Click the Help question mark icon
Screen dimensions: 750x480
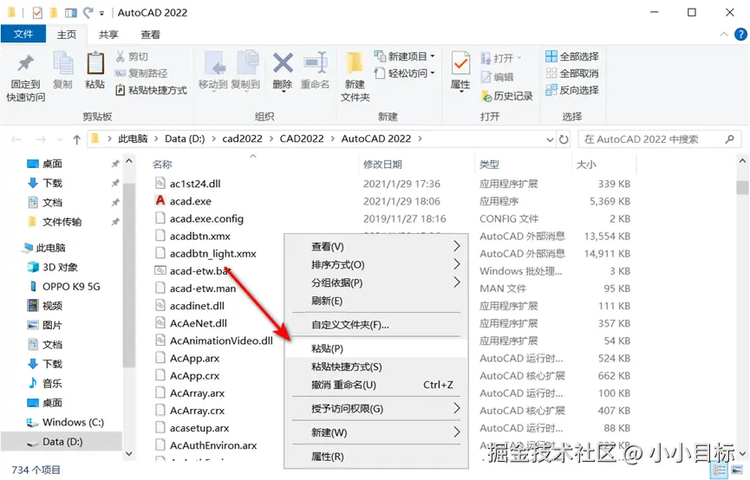coord(740,35)
